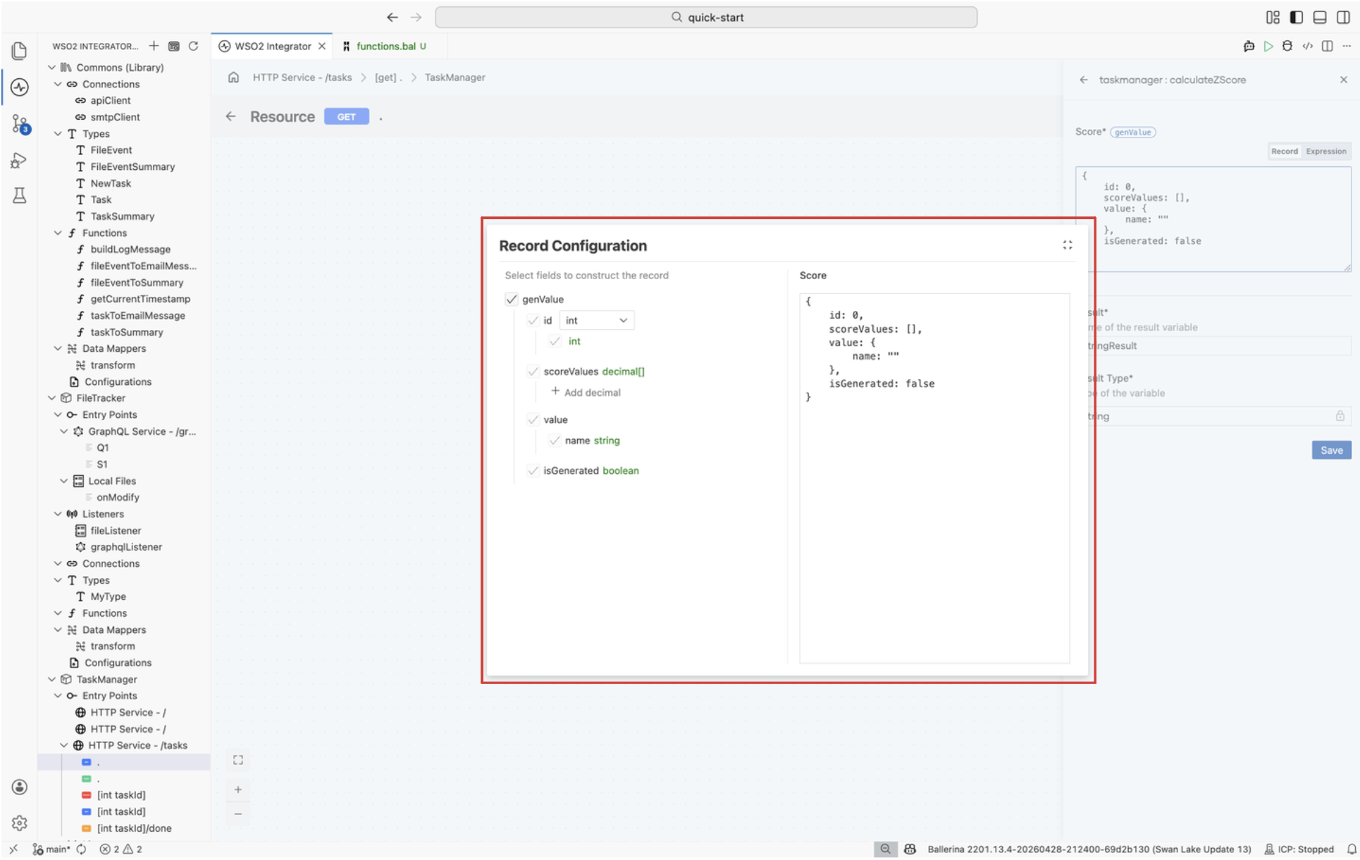
Task: Collapse the Functions node under Commons
Action: [x=58, y=233]
